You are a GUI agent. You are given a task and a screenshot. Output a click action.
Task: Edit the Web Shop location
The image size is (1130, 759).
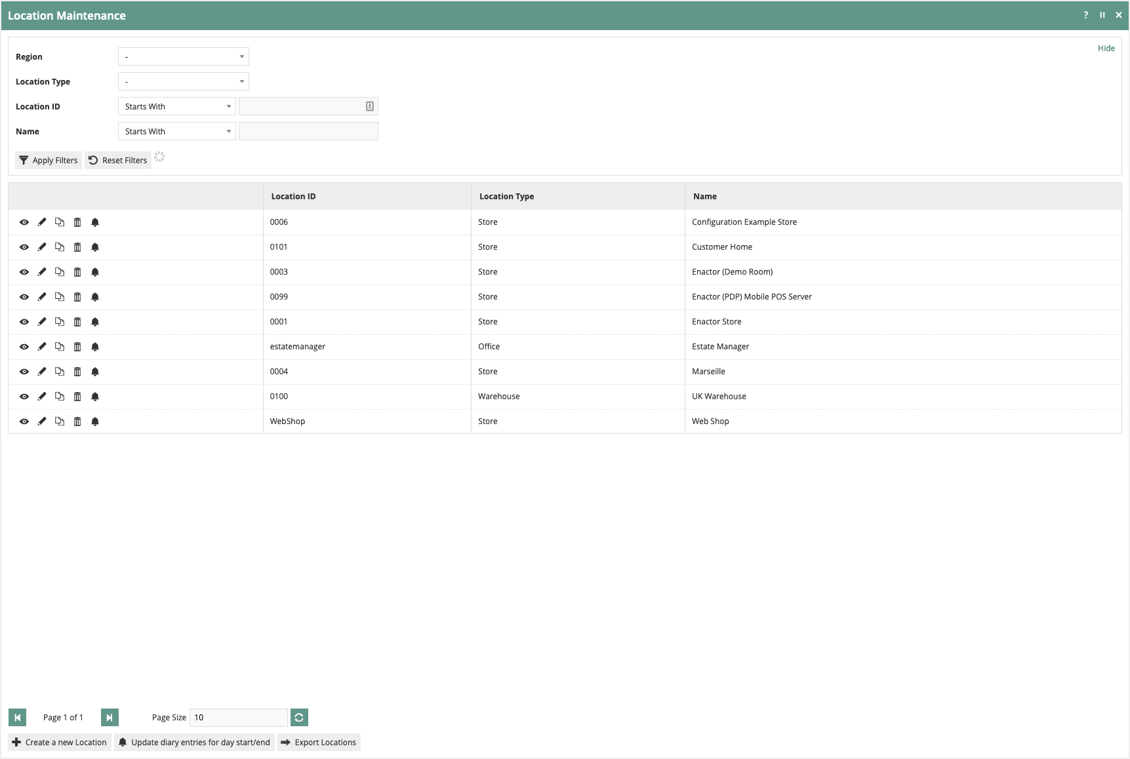[x=42, y=421]
